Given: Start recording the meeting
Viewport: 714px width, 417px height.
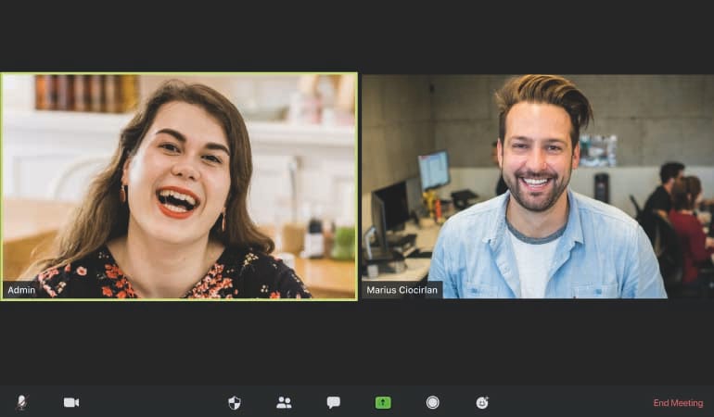Looking at the screenshot, I should click(433, 402).
